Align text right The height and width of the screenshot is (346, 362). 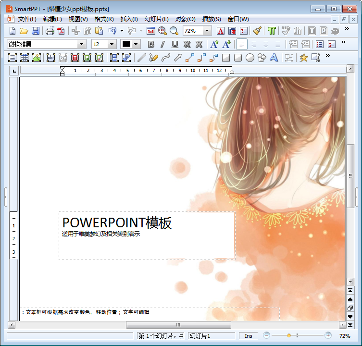click(254, 44)
